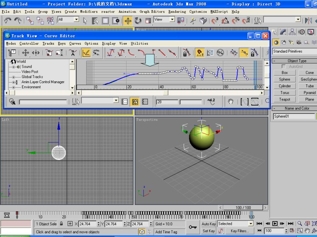
Task: Open the Controller menu in Curve Editor
Action: coord(29,44)
